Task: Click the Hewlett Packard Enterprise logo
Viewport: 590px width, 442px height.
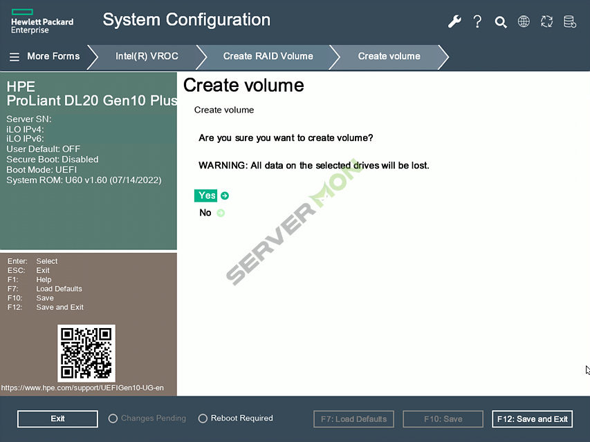Action: pyautogui.click(x=42, y=21)
